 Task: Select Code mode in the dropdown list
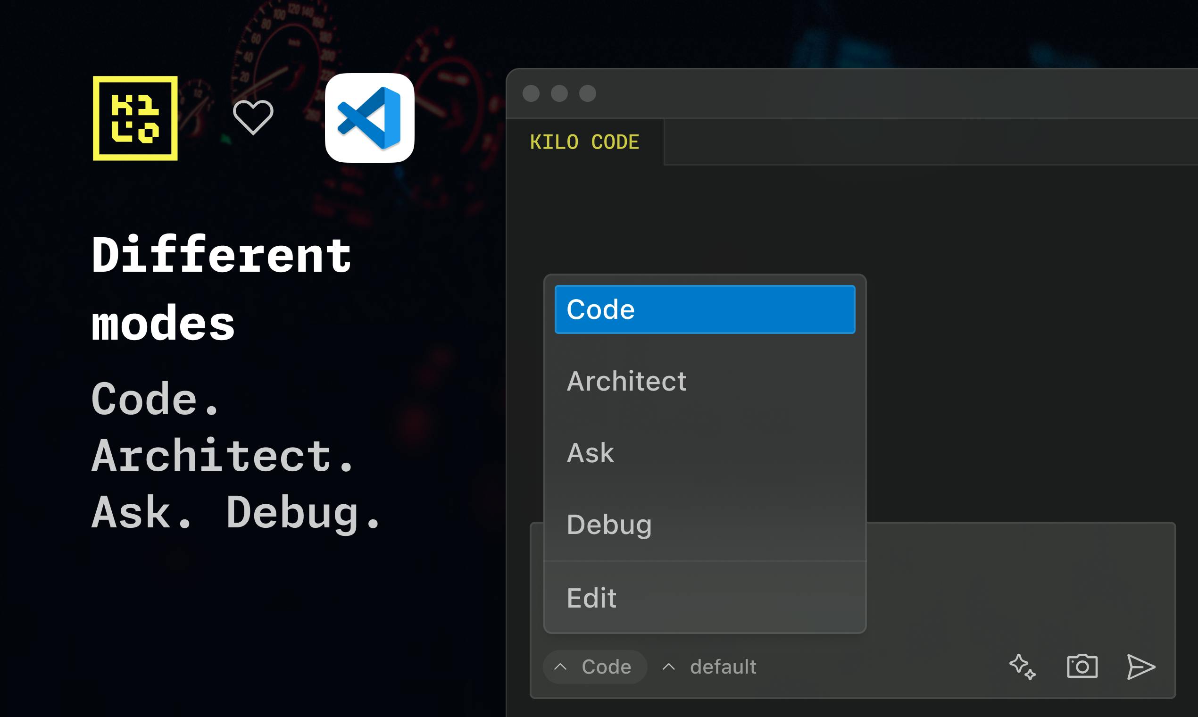(705, 309)
